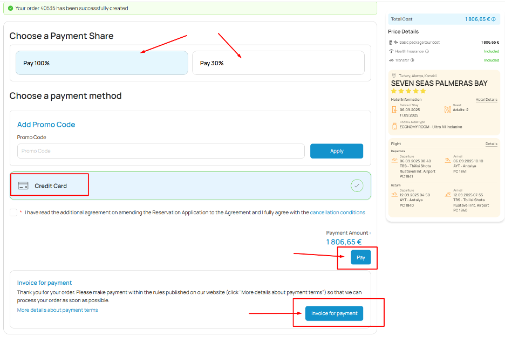
Task: Click the Room & Meal Type icon
Action: tap(394, 125)
